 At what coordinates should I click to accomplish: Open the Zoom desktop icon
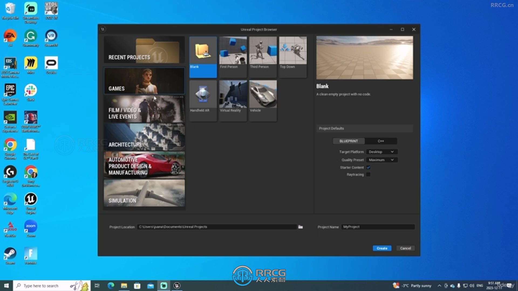click(x=31, y=229)
